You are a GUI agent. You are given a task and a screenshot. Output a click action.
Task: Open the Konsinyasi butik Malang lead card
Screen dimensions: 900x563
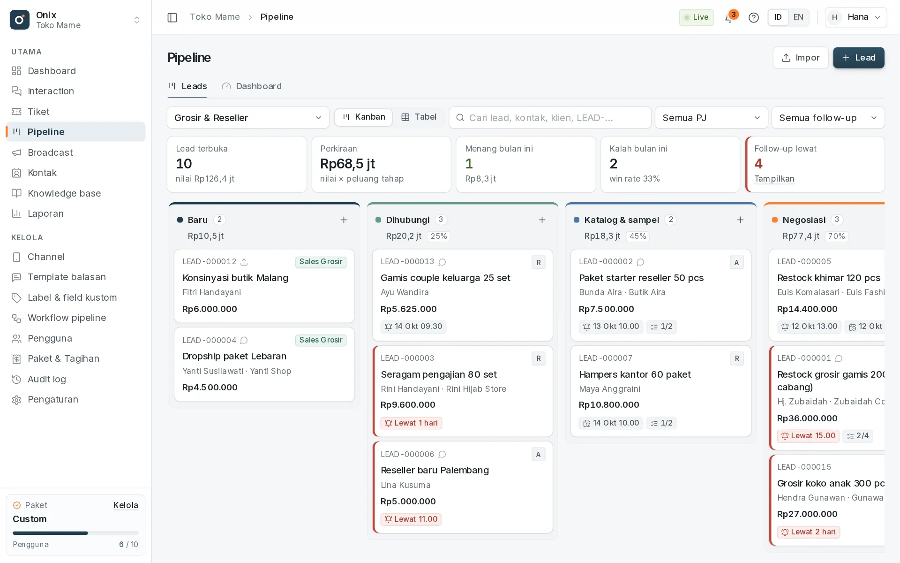(x=264, y=286)
